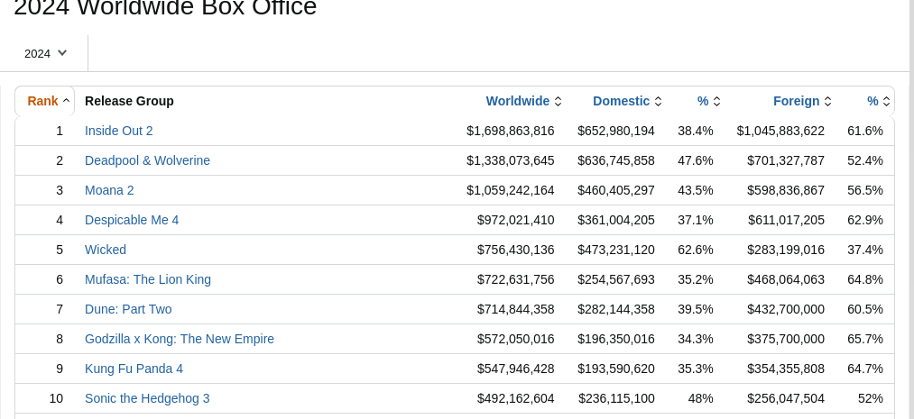Select domestic value $636,745,858
The height and width of the screenshot is (419, 914).
click(616, 160)
